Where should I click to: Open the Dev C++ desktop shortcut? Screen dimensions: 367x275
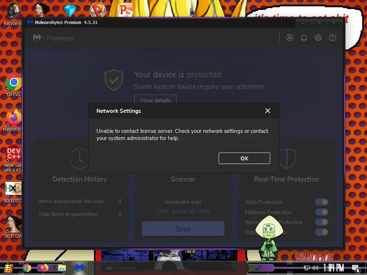point(13,159)
